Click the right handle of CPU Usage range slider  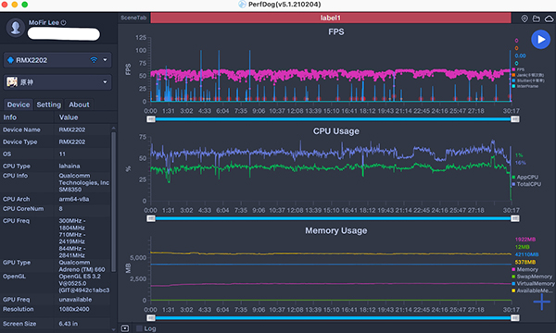click(x=515, y=218)
